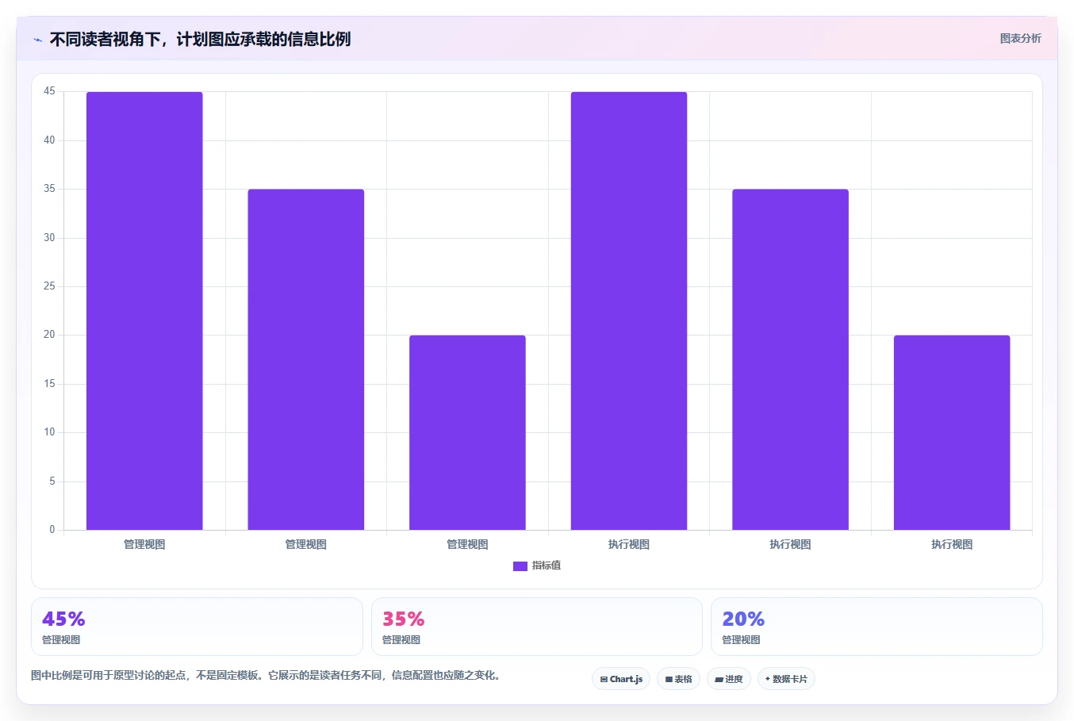
Task: Click the footnote starting 图中比例是可用于原型讨论的起点
Action: coord(266,676)
